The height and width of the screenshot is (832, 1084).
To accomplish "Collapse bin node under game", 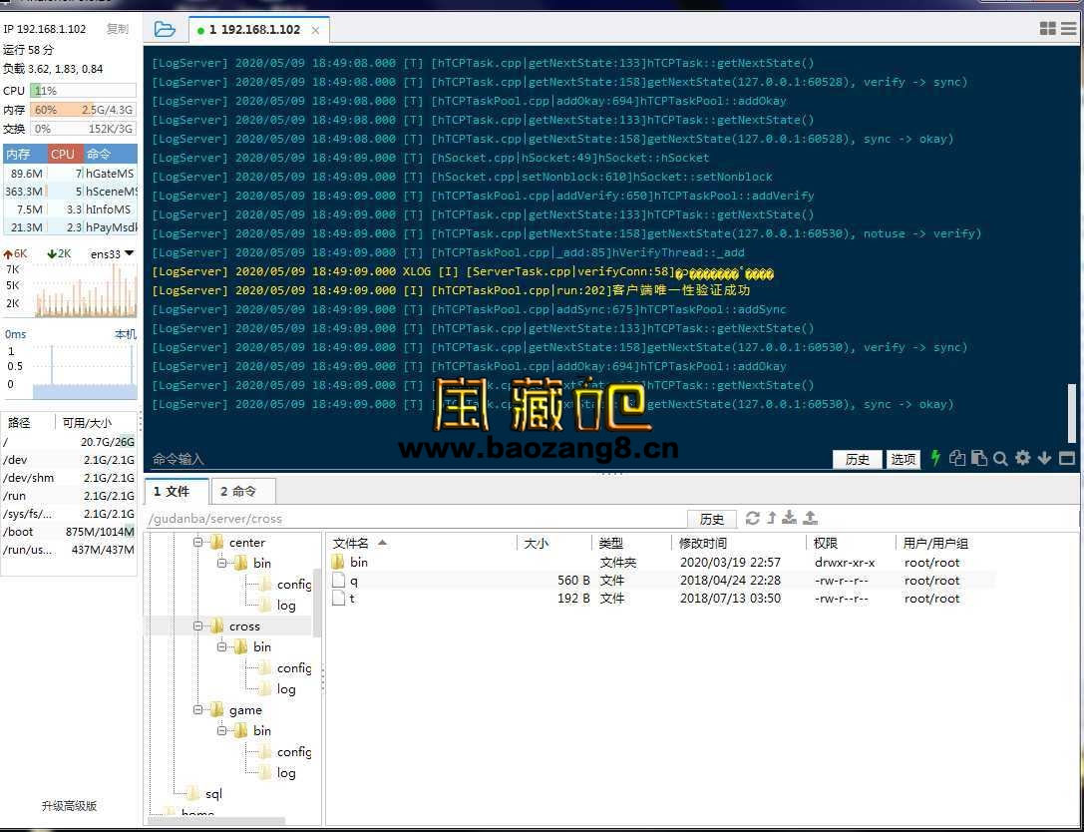I will point(222,730).
